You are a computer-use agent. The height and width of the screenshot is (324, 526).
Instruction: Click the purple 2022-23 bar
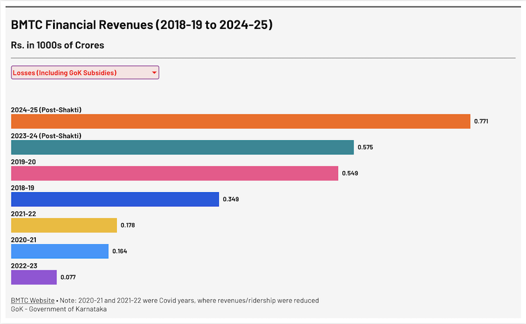tap(34, 277)
